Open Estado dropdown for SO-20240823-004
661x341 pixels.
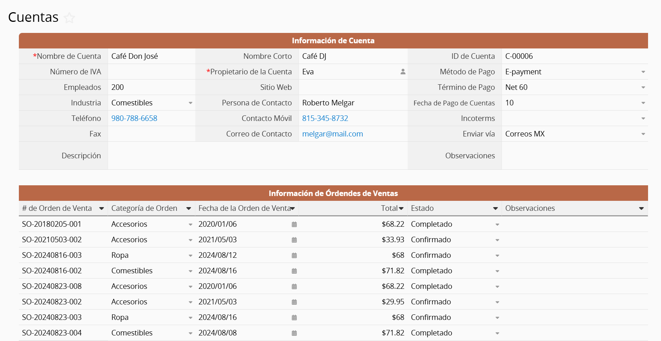point(497,333)
